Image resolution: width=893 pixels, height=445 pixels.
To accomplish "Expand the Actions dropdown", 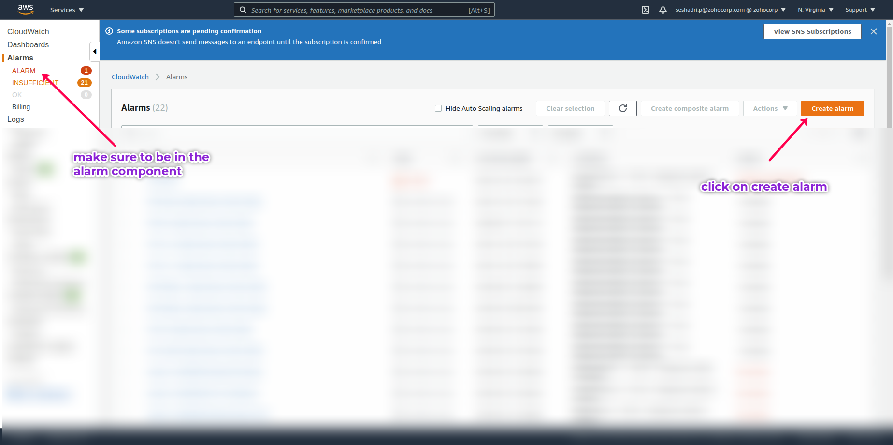I will pos(770,108).
